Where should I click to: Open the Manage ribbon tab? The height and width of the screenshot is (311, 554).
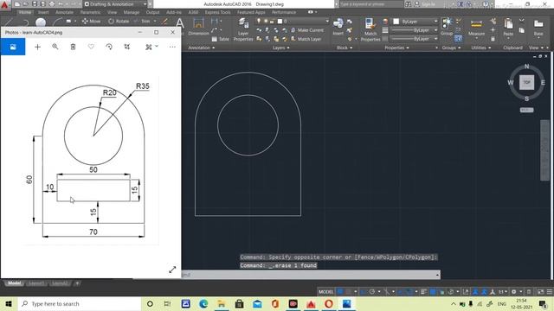click(x=132, y=12)
